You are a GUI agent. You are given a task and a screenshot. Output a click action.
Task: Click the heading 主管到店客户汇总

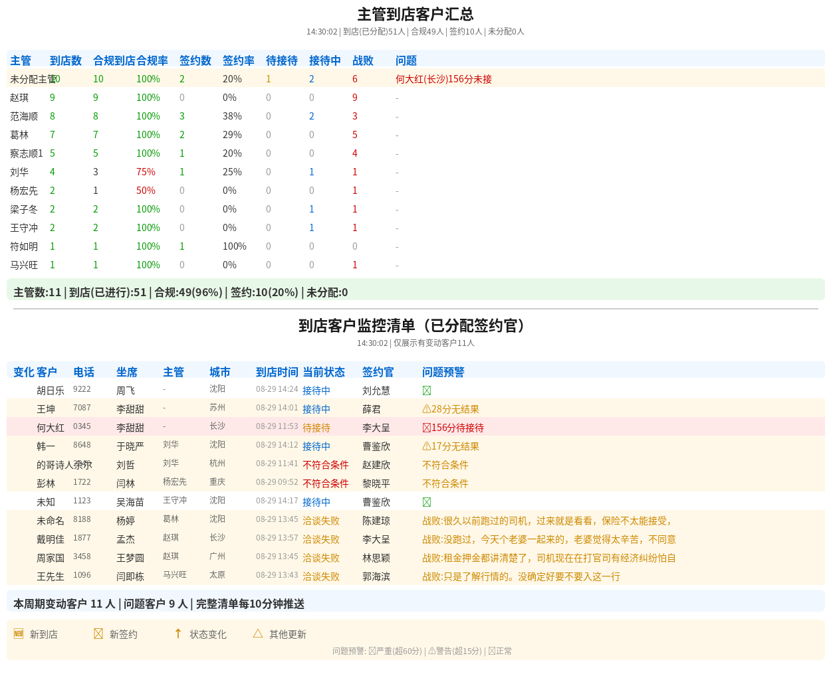pos(415,14)
